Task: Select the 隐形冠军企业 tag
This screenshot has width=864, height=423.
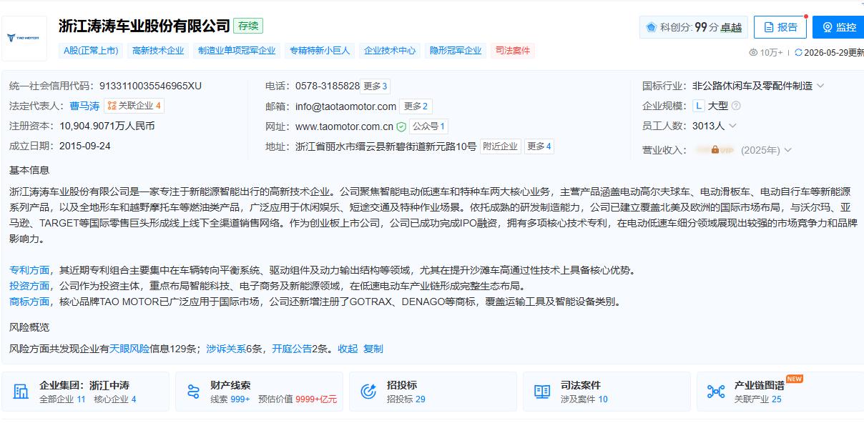Action: click(x=456, y=51)
